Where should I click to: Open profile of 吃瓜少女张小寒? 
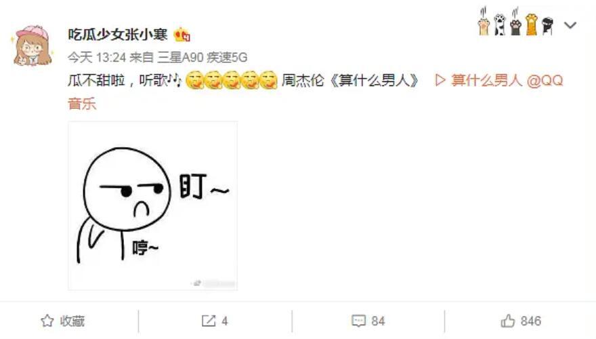pyautogui.click(x=117, y=35)
